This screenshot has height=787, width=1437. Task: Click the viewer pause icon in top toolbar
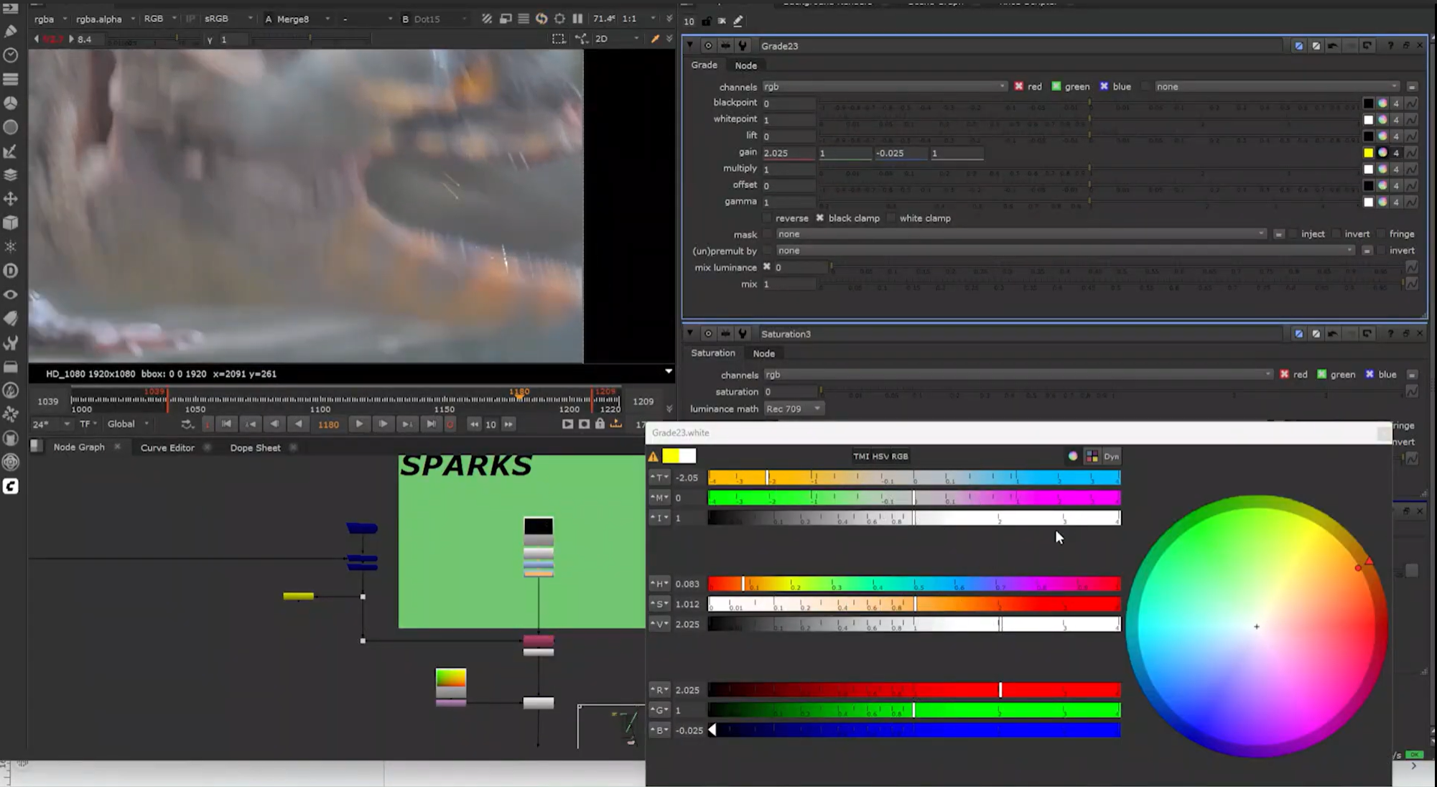[577, 19]
